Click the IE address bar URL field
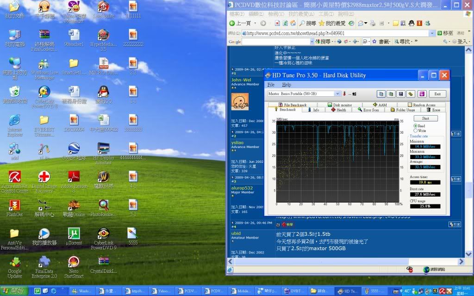This screenshot has width=474, height=296. pyautogui.click(x=335, y=33)
